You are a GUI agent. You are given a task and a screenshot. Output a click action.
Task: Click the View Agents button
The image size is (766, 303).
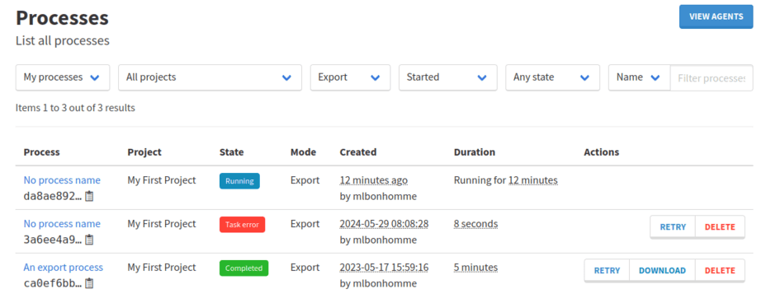click(716, 16)
